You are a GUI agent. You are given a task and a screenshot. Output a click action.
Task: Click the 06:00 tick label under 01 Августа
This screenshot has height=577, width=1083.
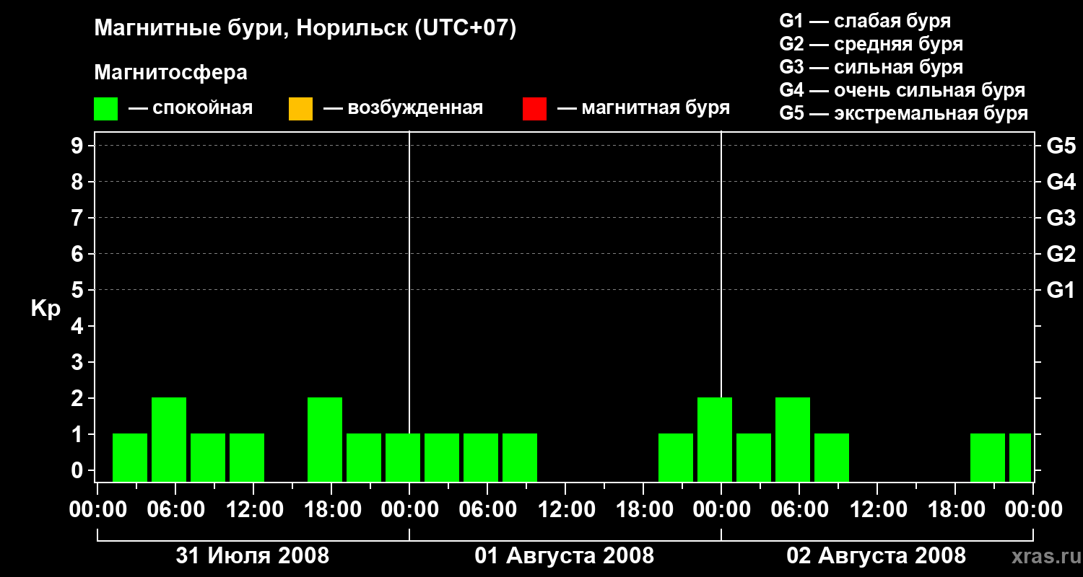pos(487,510)
